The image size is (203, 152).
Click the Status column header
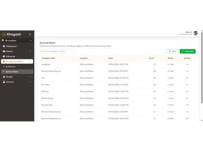pyautogui.click(x=171, y=58)
